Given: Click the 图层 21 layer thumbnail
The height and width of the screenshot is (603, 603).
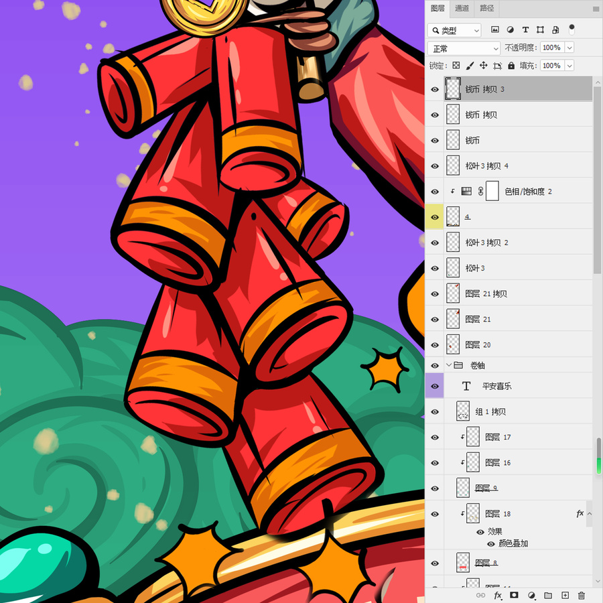Looking at the screenshot, I should [x=453, y=319].
